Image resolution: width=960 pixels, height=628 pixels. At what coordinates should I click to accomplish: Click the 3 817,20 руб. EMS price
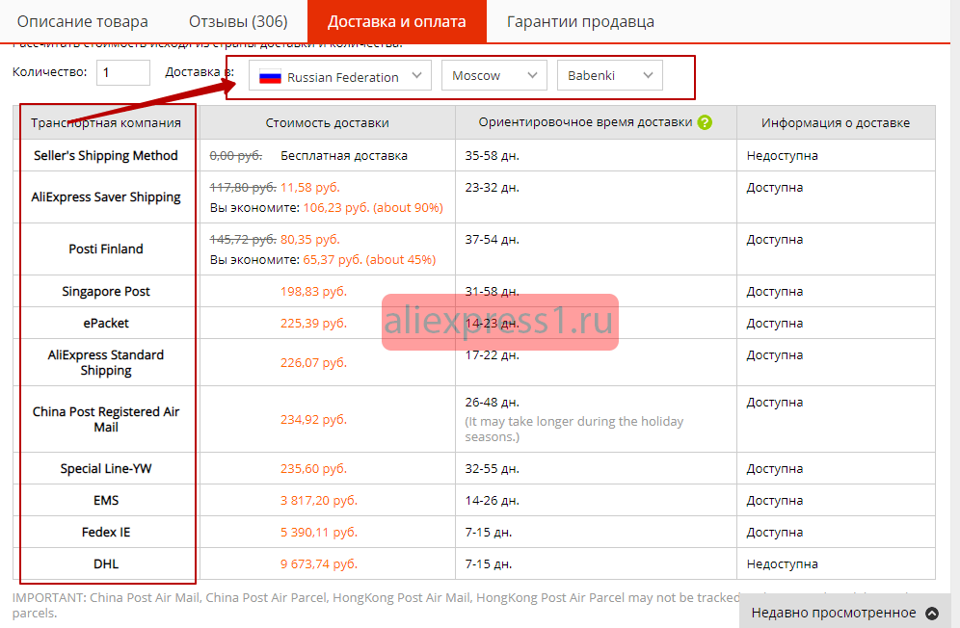click(319, 501)
